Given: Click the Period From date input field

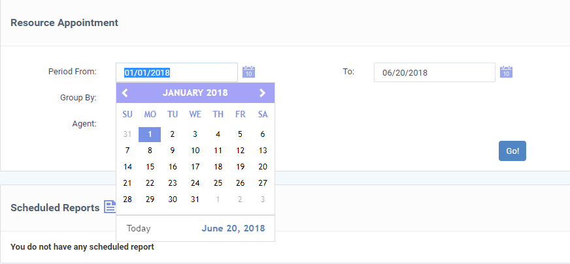Looking at the screenshot, I should tap(176, 72).
